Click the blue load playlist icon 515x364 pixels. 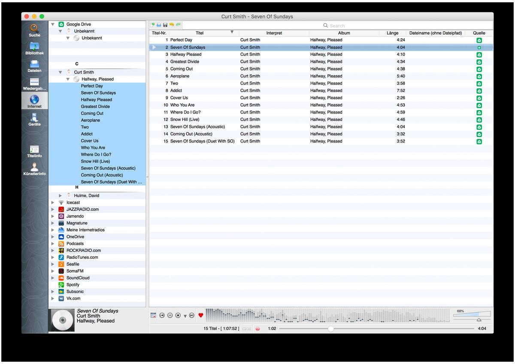click(159, 25)
